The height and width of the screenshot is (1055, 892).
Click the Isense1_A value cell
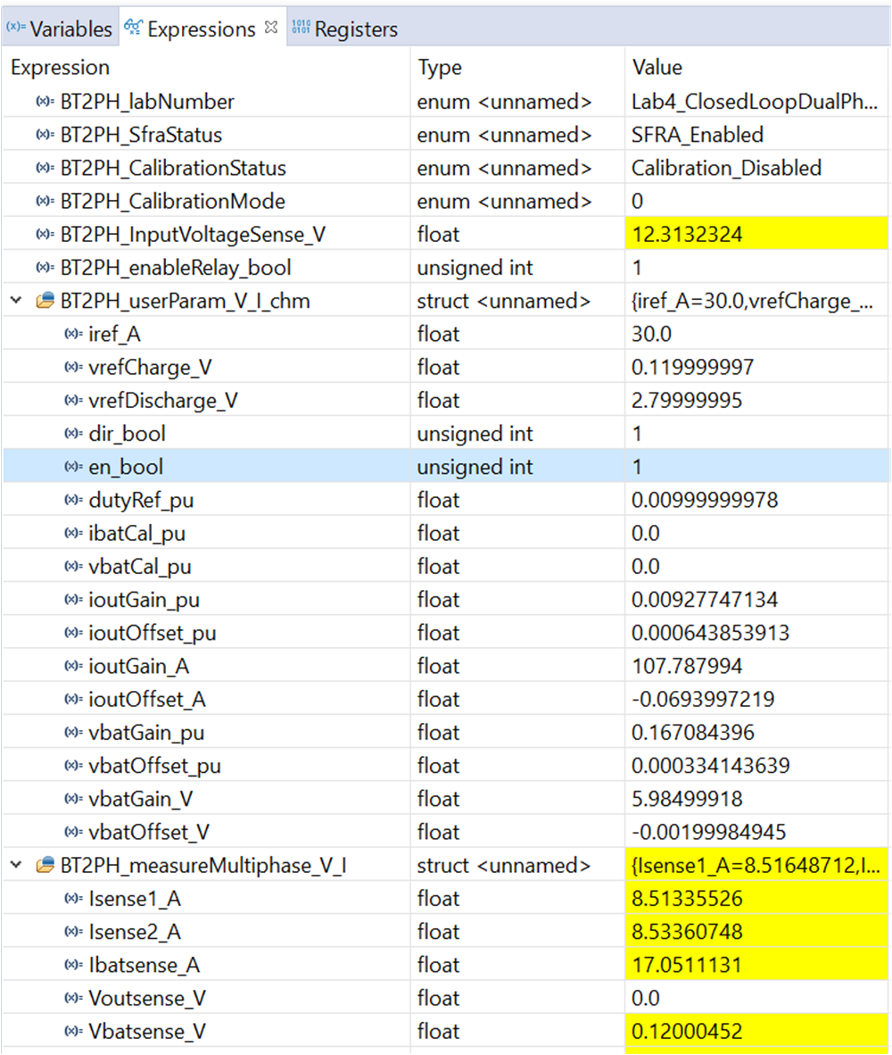pos(687,898)
